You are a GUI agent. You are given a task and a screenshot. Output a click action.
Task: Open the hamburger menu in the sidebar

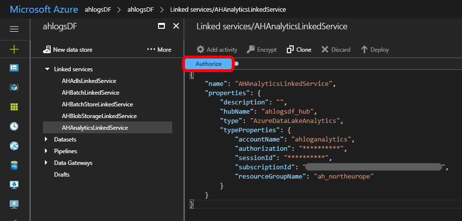(14, 29)
